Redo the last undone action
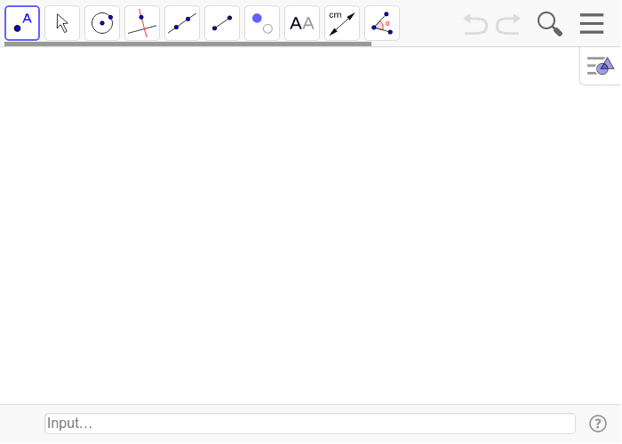The image size is (622, 444). (508, 24)
